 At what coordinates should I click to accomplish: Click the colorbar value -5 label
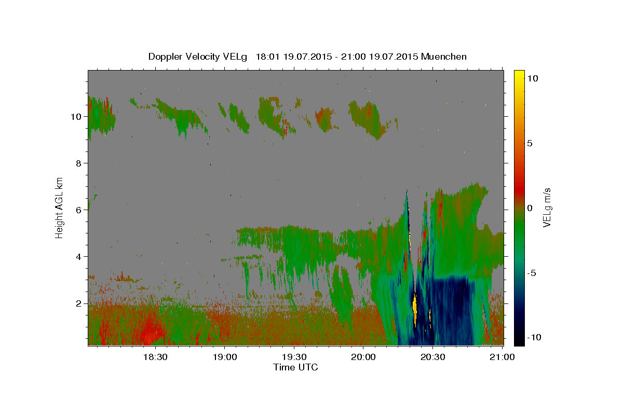tap(531, 273)
